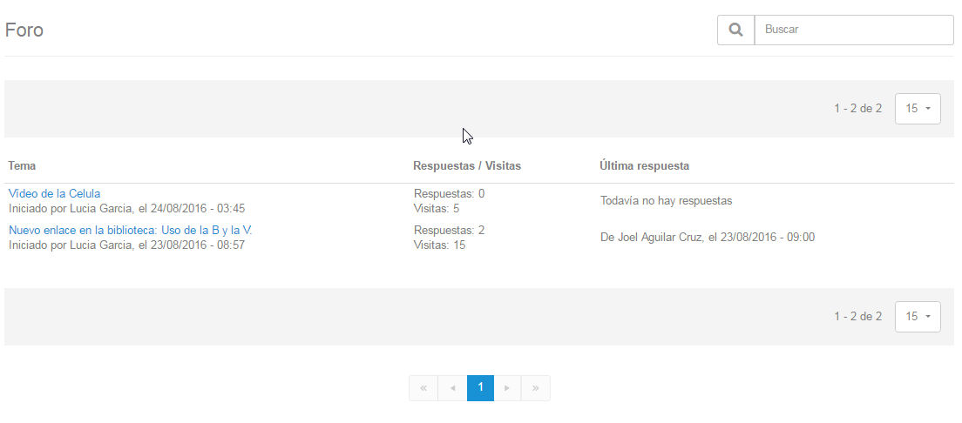Click the last reply by Joel Aguilar Cruz
The image size is (962, 423).
[708, 237]
